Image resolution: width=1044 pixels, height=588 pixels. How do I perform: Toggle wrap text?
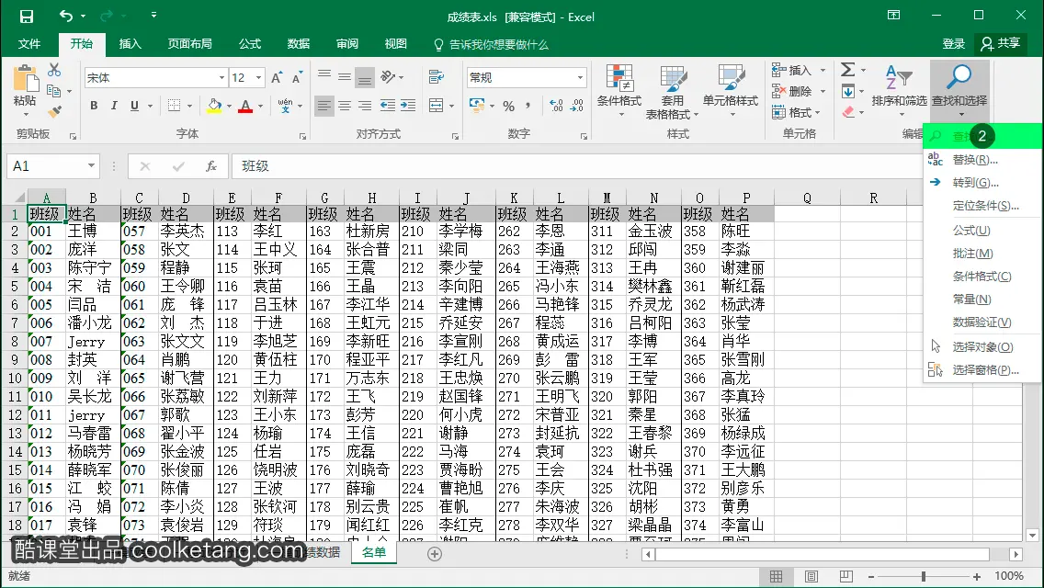pos(437,77)
